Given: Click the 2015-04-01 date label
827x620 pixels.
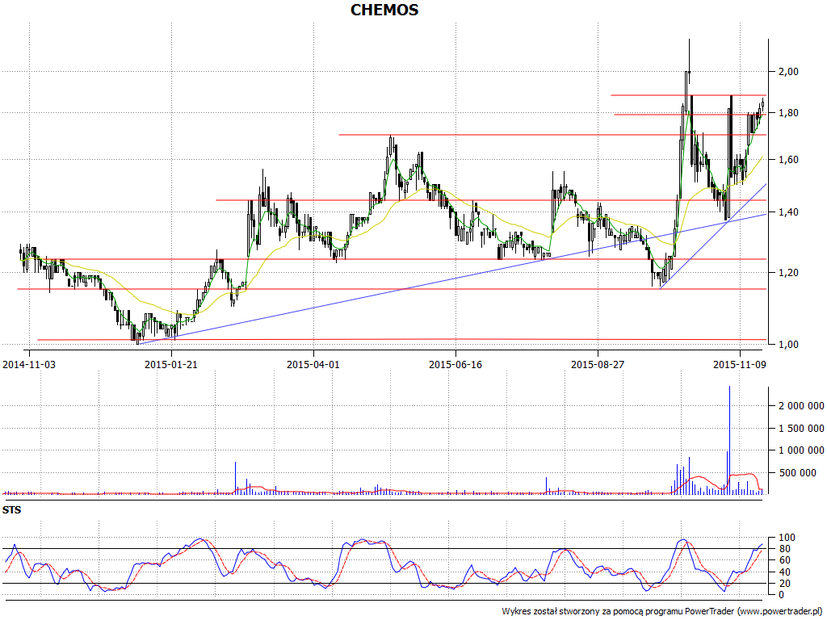Looking at the screenshot, I should 313,364.
